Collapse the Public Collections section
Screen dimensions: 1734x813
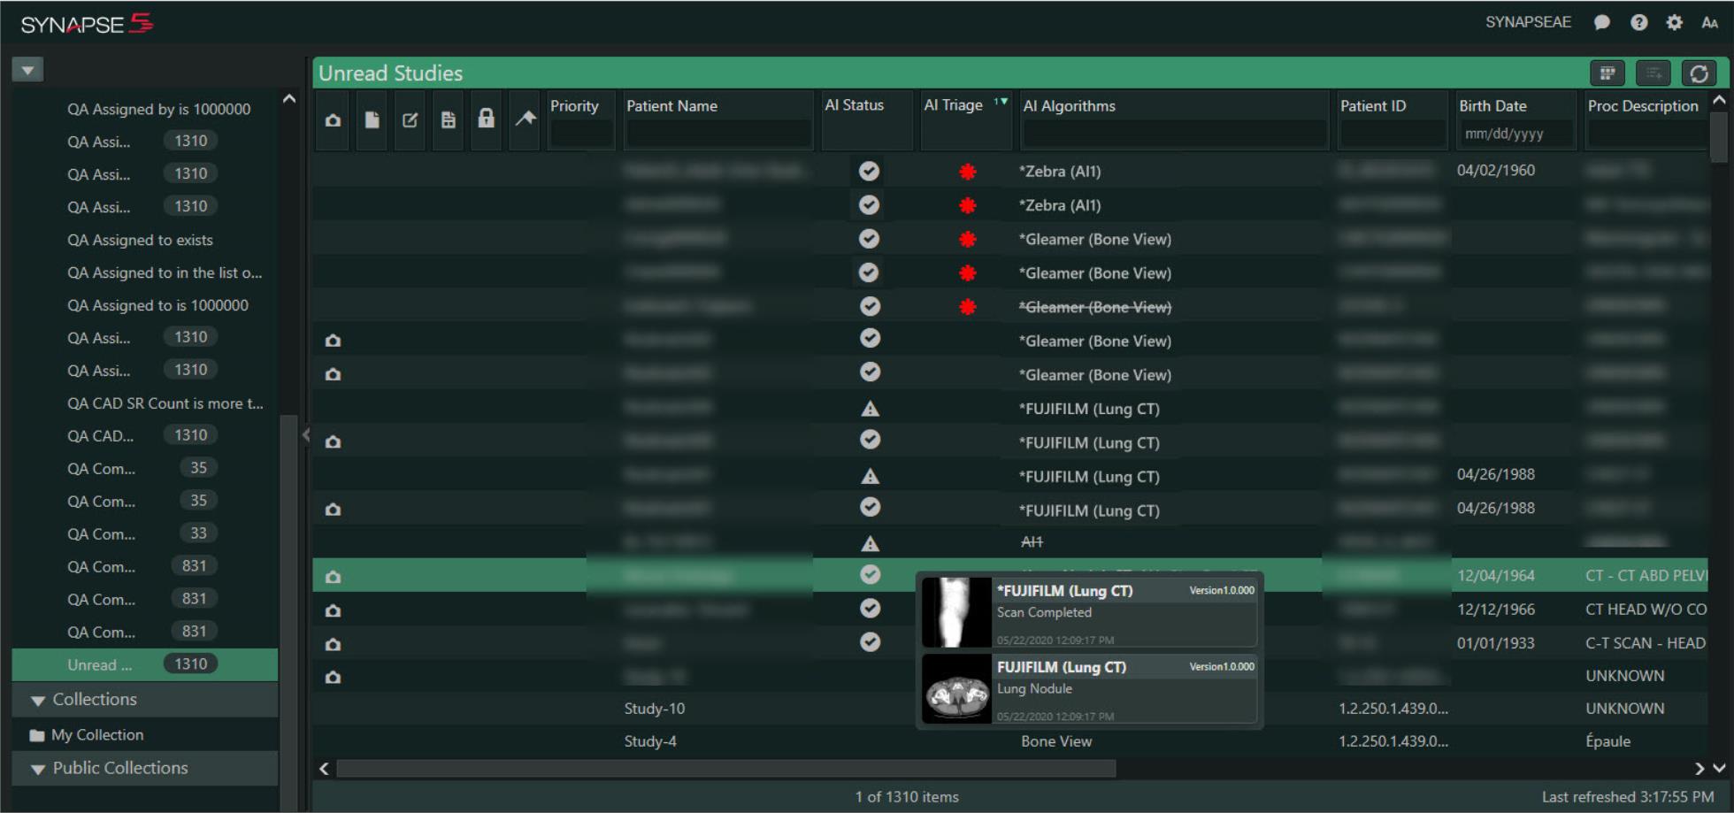(x=38, y=770)
